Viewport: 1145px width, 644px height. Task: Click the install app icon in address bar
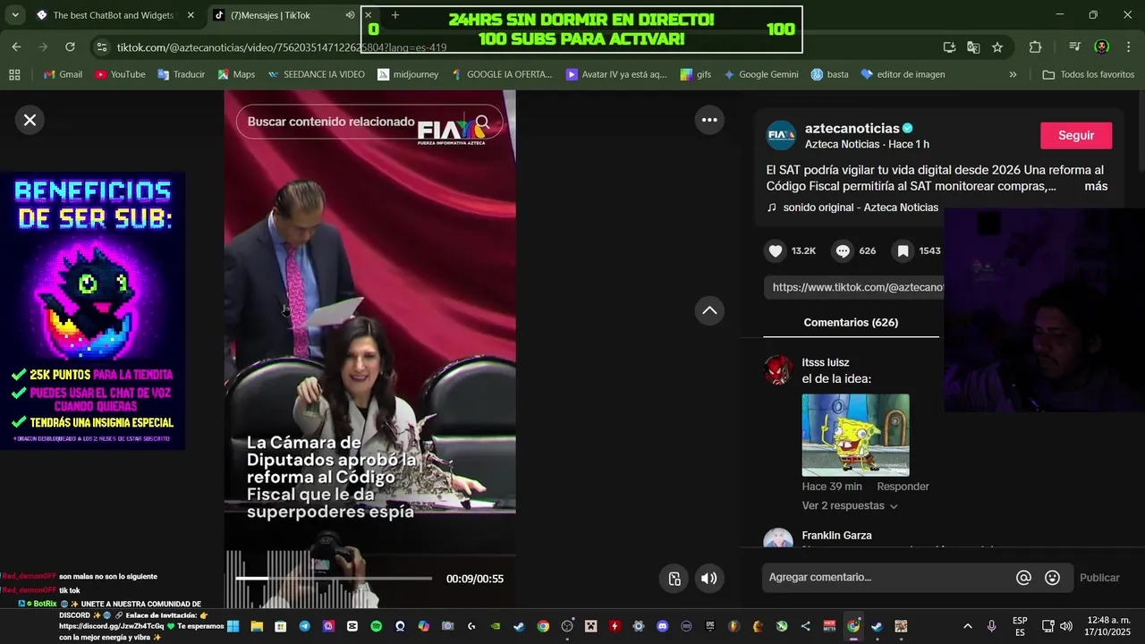[949, 47]
